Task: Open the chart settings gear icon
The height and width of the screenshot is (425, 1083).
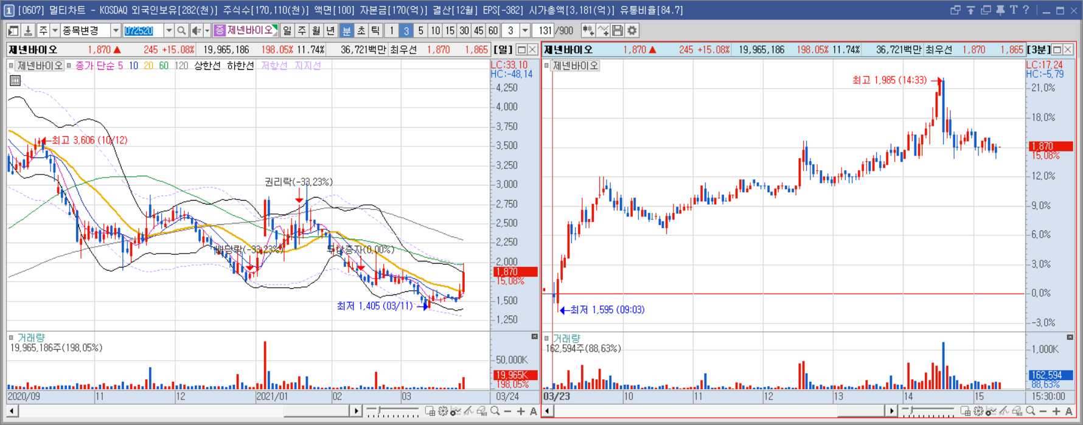Action: pyautogui.click(x=632, y=30)
